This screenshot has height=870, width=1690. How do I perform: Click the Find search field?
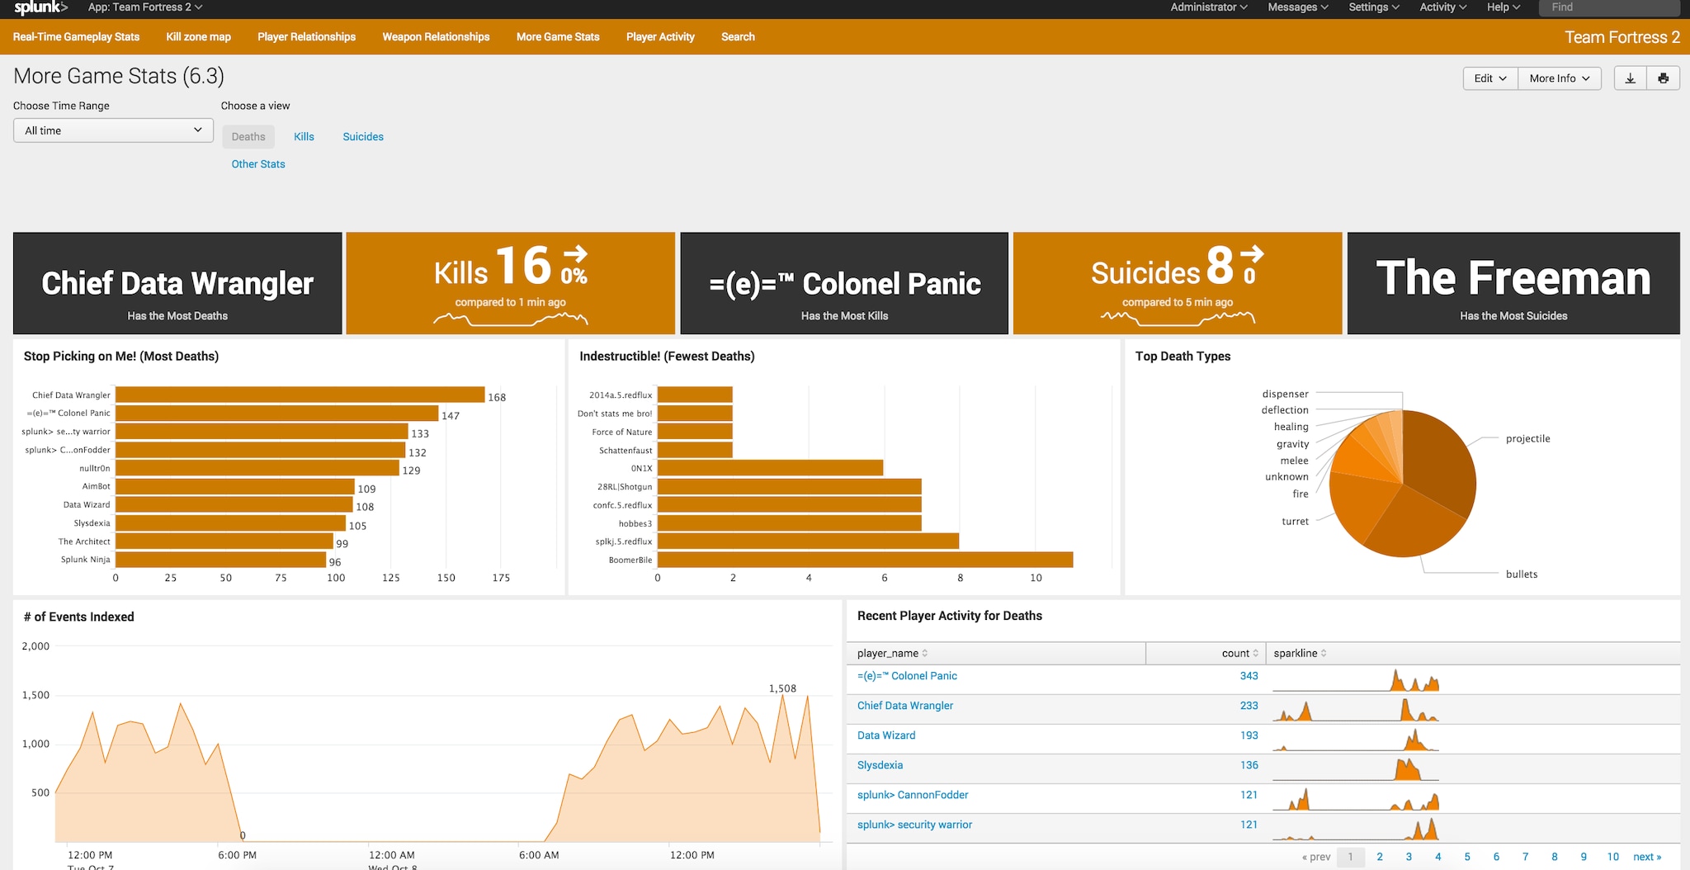tap(1609, 7)
